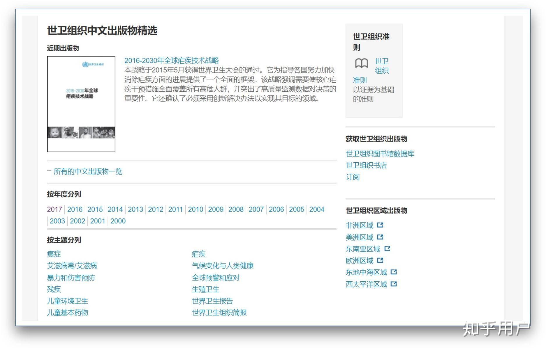Image resolution: width=546 pixels, height=348 pixels.
Task: Click the external link icon after 东南亚区域
Action: pos(388,249)
